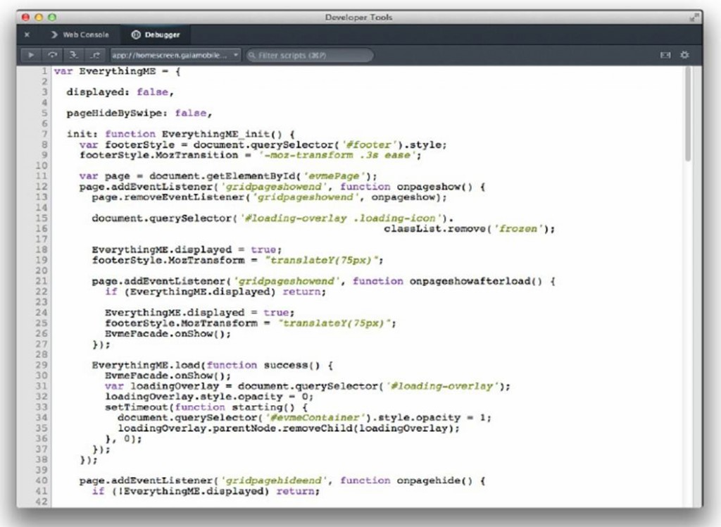Viewport: 721px width, 527px height.
Task: Set breakpoint in gutter at line 29
Action: (x=42, y=365)
